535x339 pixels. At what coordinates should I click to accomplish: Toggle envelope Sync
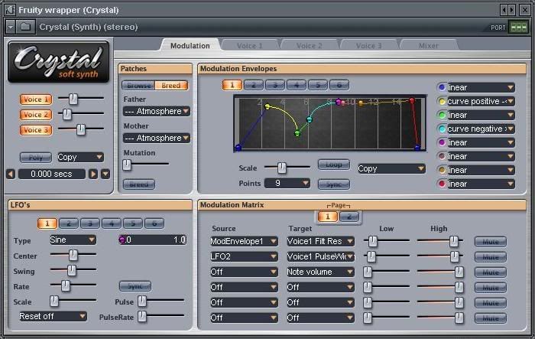tap(334, 184)
